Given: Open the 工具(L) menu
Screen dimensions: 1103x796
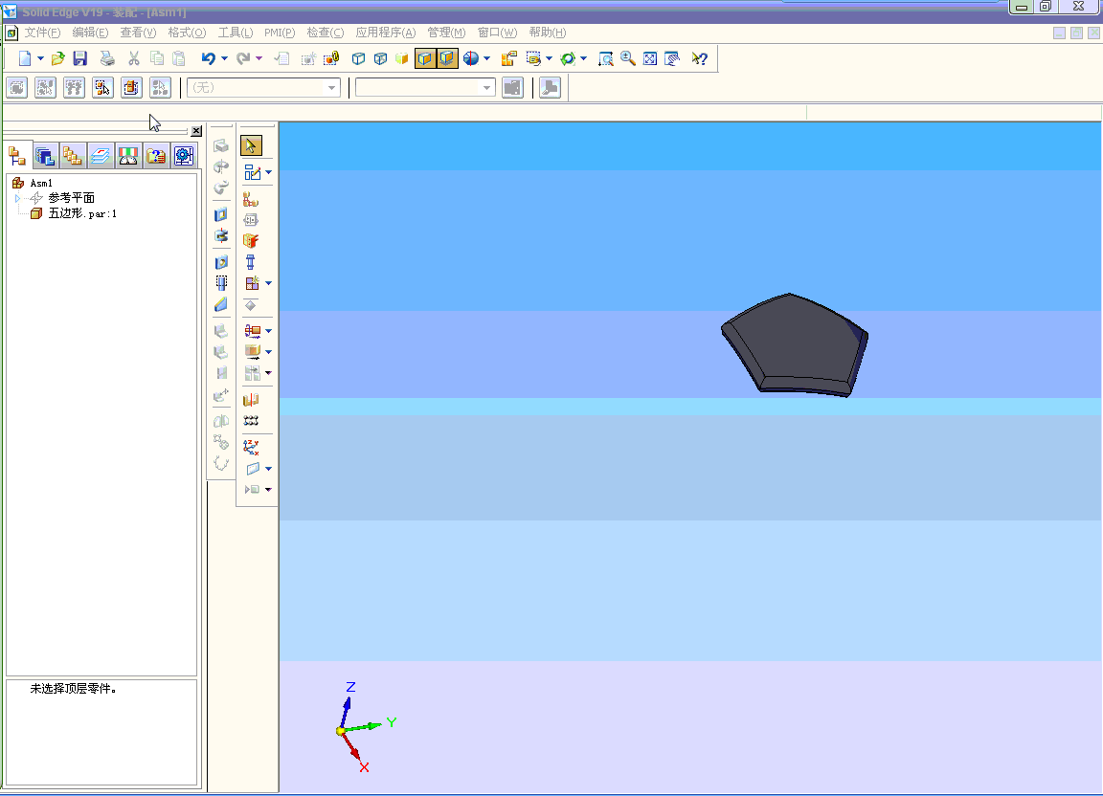Looking at the screenshot, I should pos(235,33).
